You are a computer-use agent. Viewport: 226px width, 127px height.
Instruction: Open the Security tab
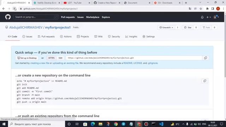pos(114,37)
